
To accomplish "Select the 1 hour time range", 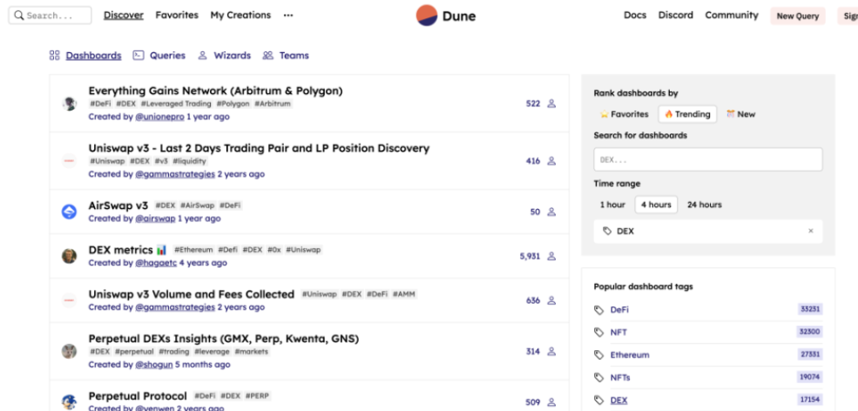I will point(612,205).
